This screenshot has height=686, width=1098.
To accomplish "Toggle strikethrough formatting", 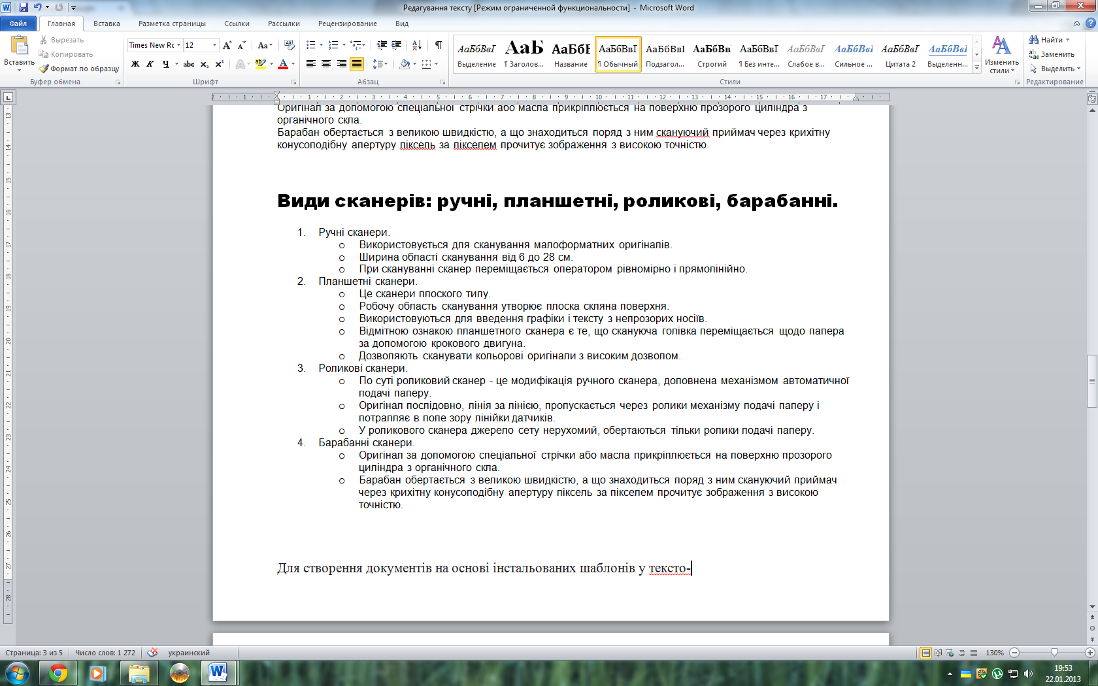I will coord(189,64).
